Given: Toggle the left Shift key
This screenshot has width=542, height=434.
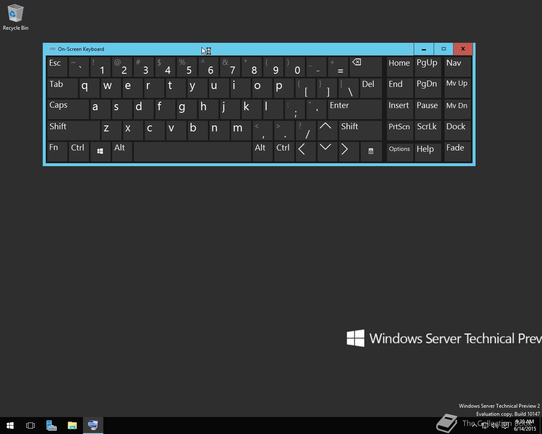Looking at the screenshot, I should [x=73, y=131].
